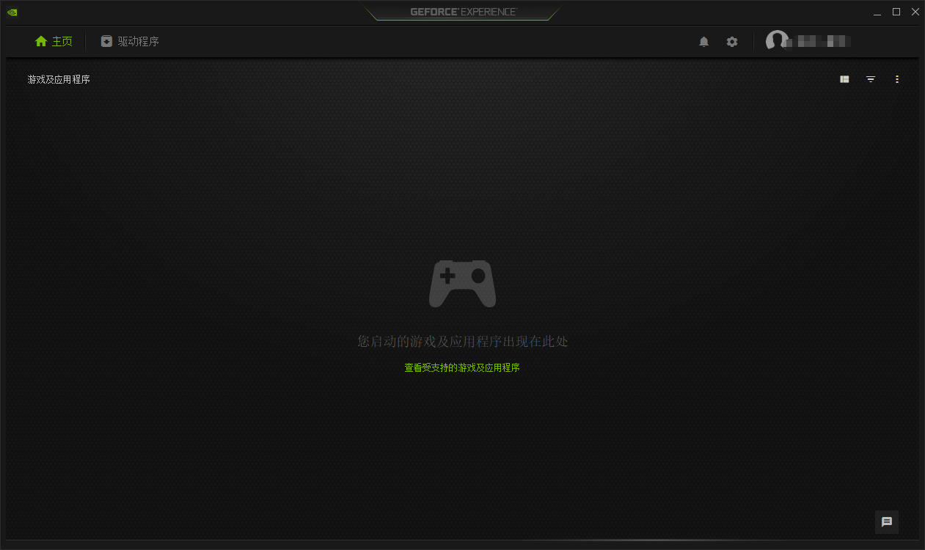Toggle the grid view layout icon

tap(844, 79)
